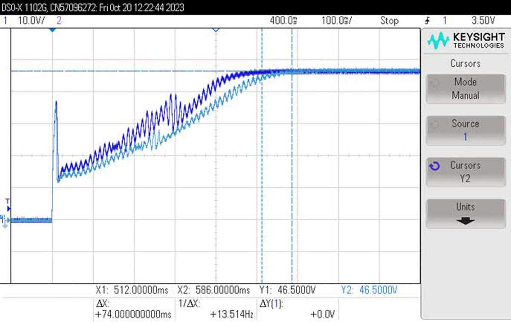
Task: Click the 100.0ms/ timebase setting
Action: (x=336, y=20)
